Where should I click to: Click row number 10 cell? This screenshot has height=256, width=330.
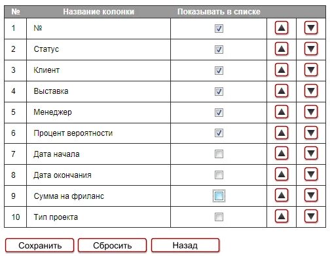(x=15, y=217)
